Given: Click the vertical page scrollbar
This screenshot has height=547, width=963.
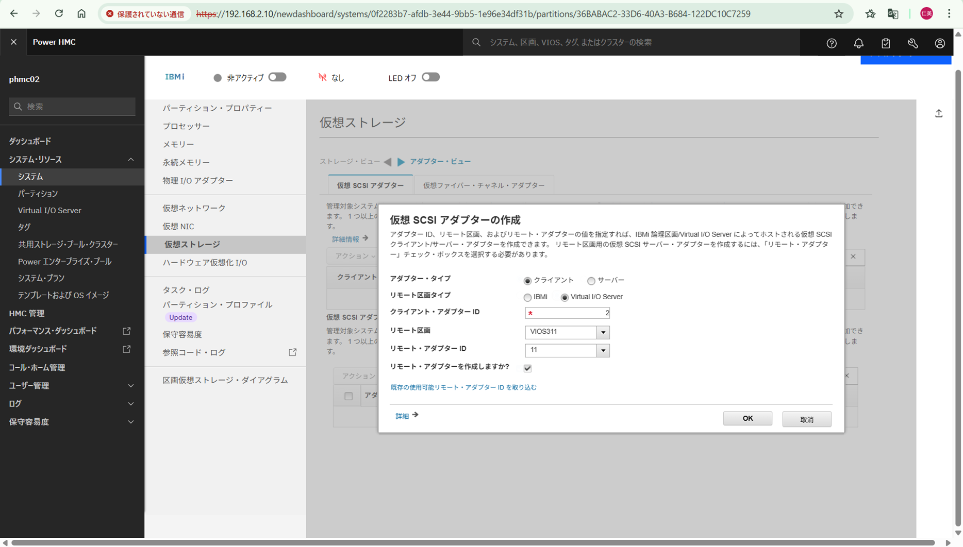Looking at the screenshot, I should coord(958,298).
